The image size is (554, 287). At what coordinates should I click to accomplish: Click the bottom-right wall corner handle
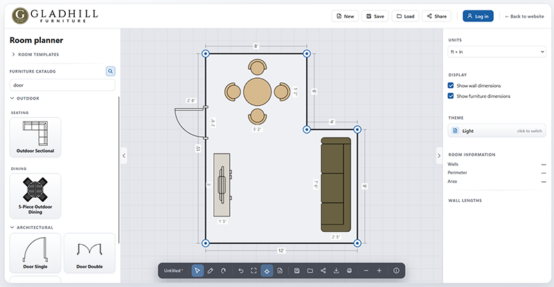(x=357, y=243)
